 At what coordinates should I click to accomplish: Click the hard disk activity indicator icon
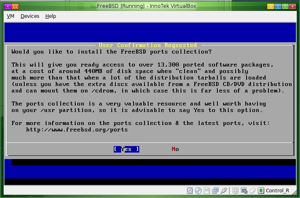coord(189,191)
